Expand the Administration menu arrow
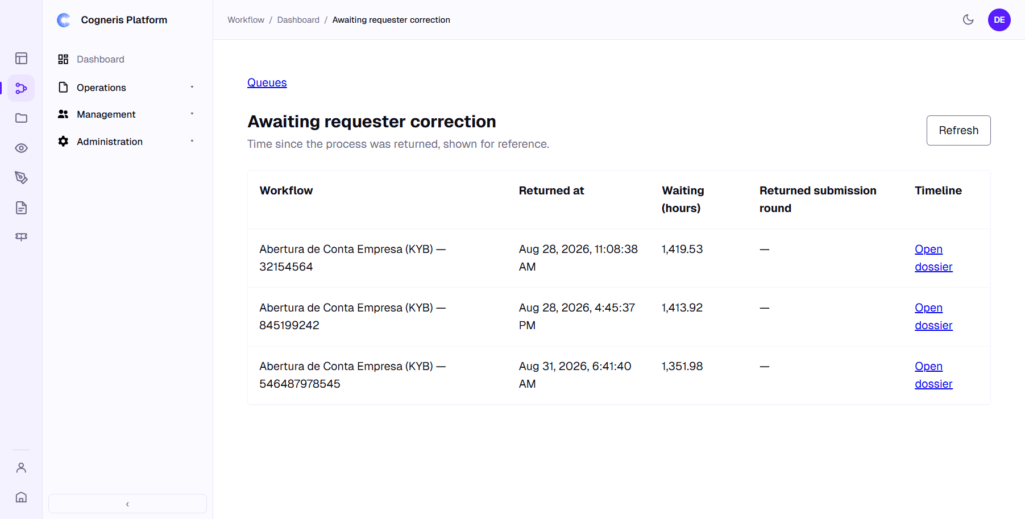This screenshot has height=519, width=1025. [x=192, y=142]
